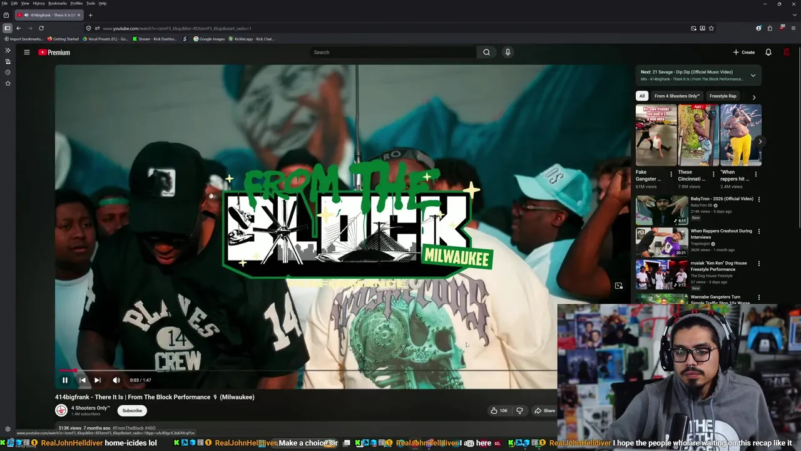
Task: Click BabyTron video thumbnail
Action: [x=661, y=210]
